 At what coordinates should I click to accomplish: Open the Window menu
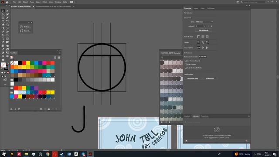click(58, 2)
